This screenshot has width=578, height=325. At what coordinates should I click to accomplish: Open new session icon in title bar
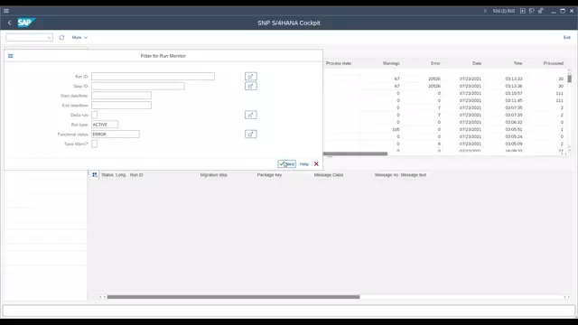click(x=522, y=11)
